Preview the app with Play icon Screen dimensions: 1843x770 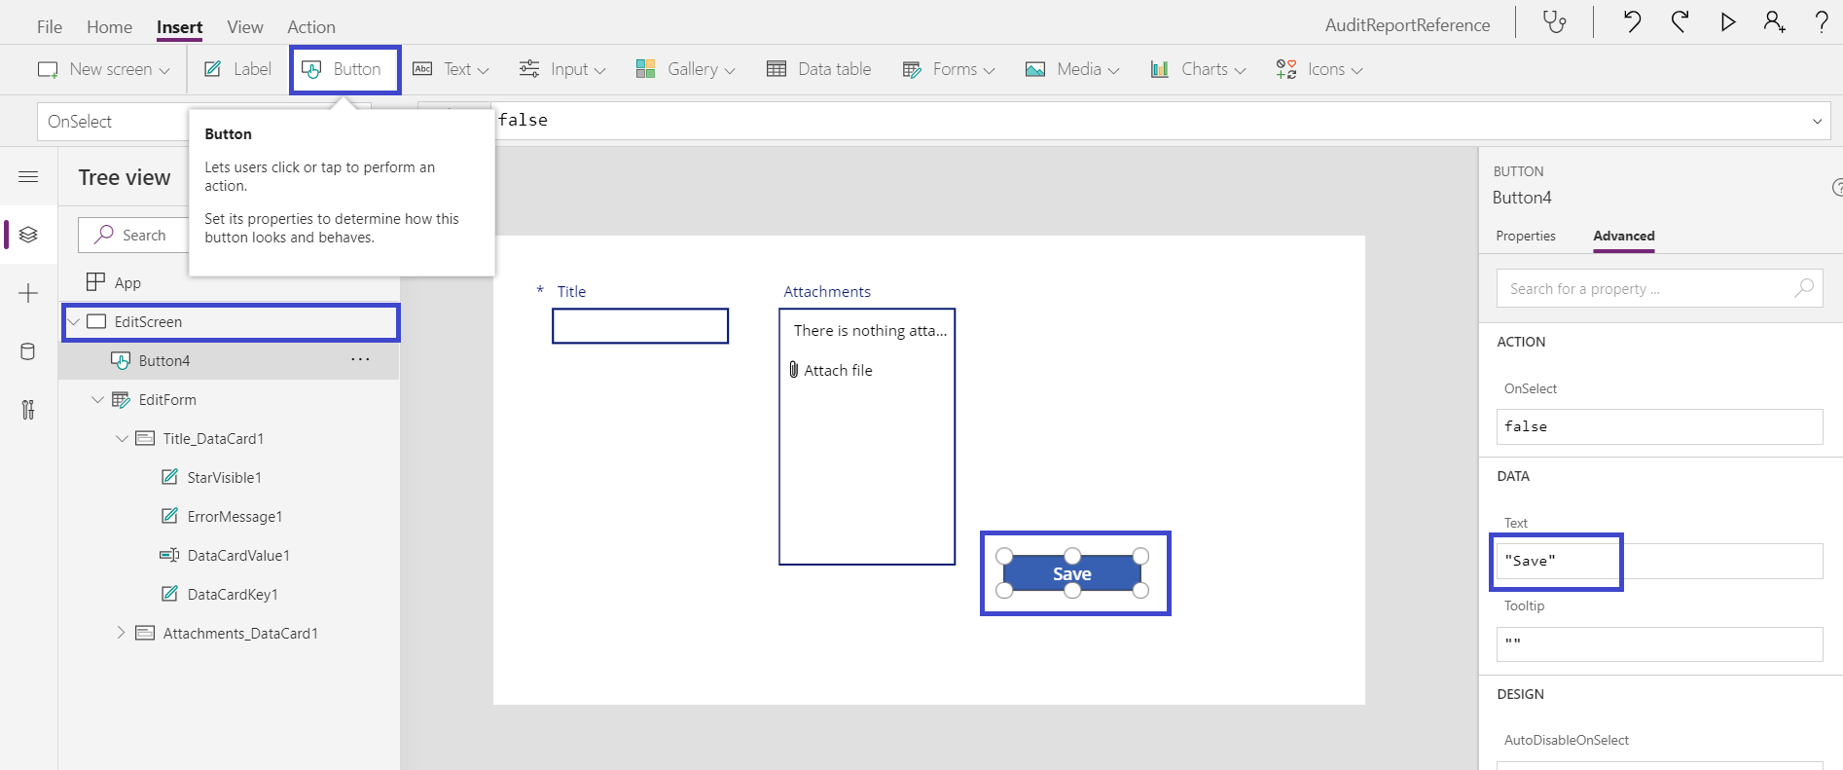coord(1727,22)
